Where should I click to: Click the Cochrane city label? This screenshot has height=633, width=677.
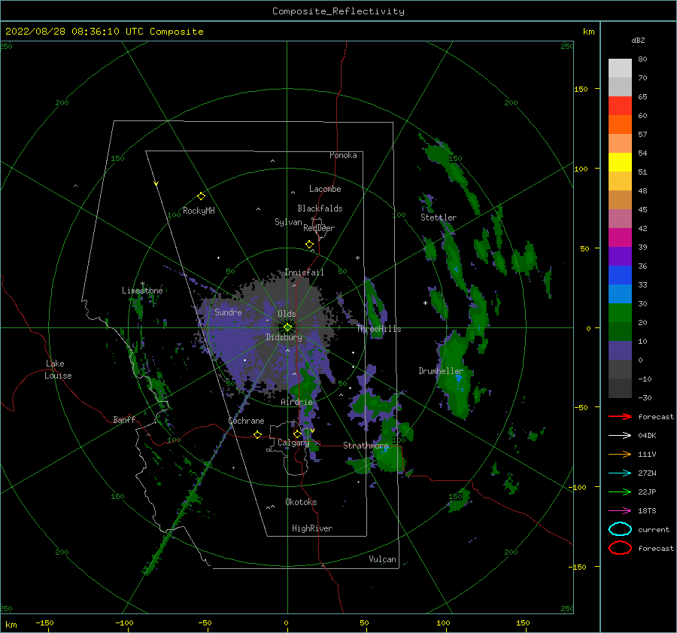246,421
